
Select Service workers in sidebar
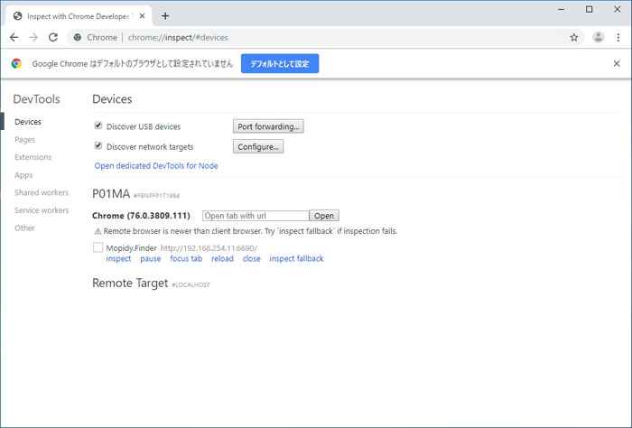42,210
